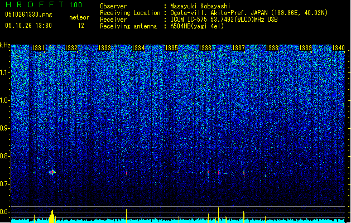Click the 0.9 kHz axis label

5,128
